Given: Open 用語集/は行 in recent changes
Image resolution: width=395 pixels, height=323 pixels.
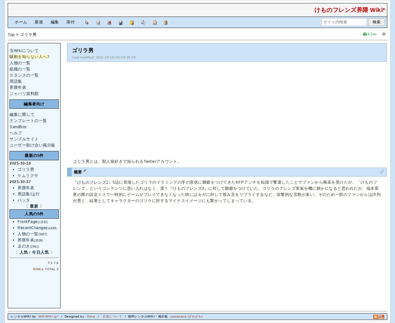Looking at the screenshot, I should [29, 194].
